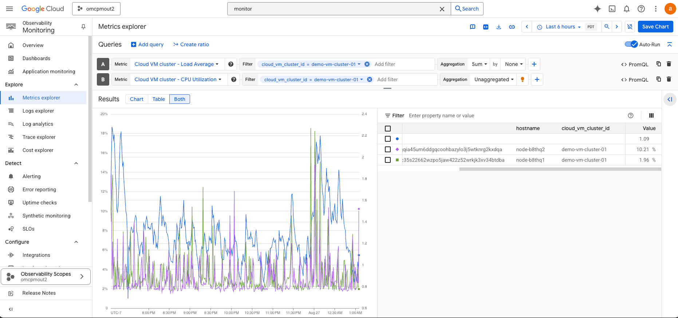Open Observability Scopes selector

[x=46, y=276]
